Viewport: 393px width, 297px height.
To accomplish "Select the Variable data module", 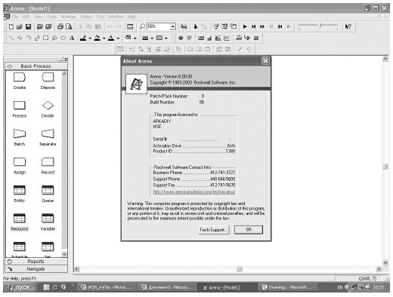I will 48,222.
